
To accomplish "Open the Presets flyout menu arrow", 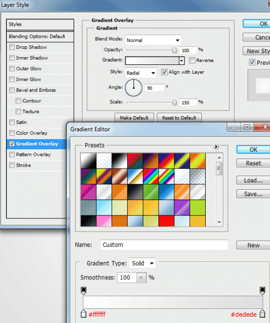I will [216, 147].
